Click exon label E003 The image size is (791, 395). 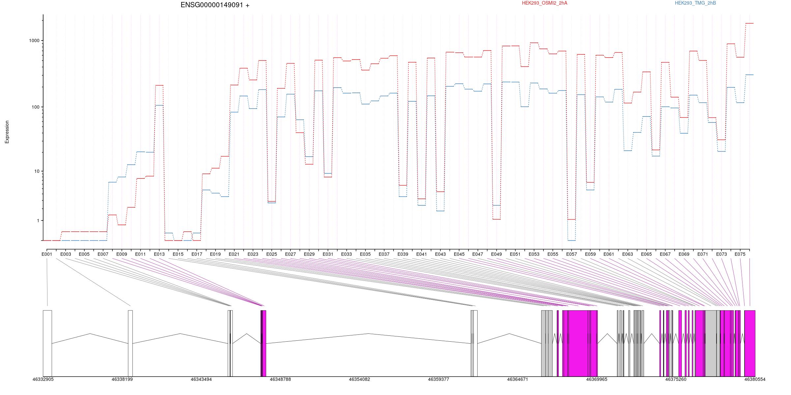tap(66, 254)
